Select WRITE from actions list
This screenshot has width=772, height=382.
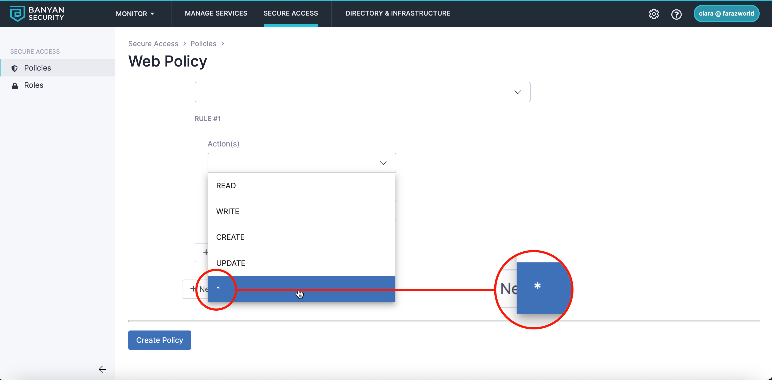pyautogui.click(x=227, y=211)
